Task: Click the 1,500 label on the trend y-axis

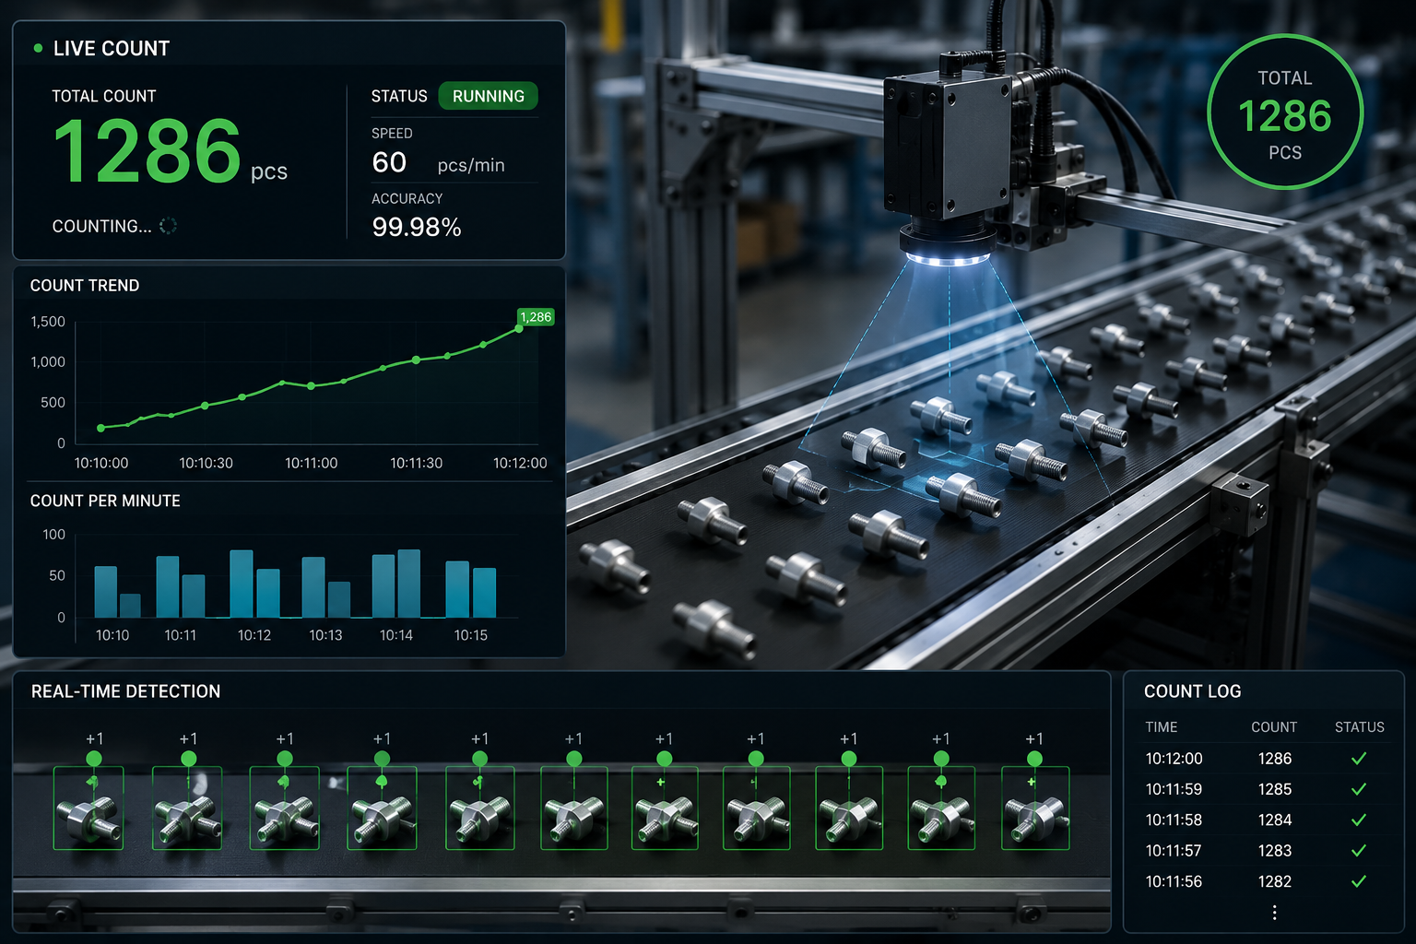Action: click(x=48, y=322)
